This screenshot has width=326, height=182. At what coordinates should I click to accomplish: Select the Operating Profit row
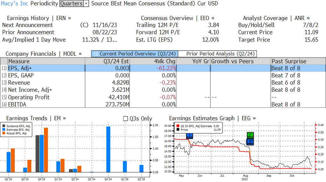163,97
